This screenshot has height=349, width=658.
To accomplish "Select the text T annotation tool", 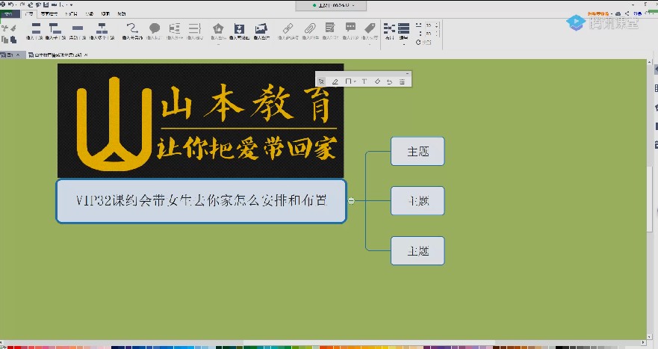I will pos(364,81).
